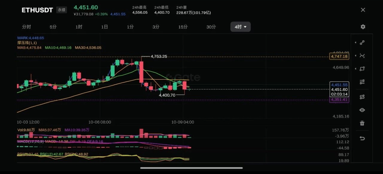383x174 pixels.
Task: Click the 永续 perpetual contract tag
Action: pyautogui.click(x=62, y=10)
